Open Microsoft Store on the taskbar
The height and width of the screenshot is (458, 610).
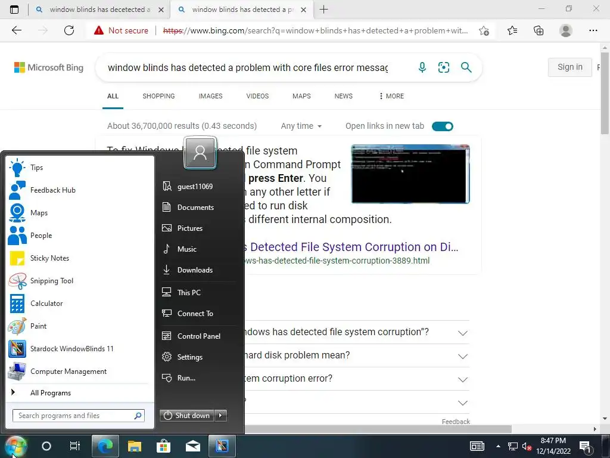pos(163,446)
